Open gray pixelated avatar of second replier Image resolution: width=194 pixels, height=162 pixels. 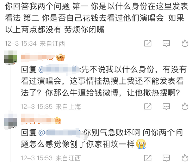tap(11, 121)
